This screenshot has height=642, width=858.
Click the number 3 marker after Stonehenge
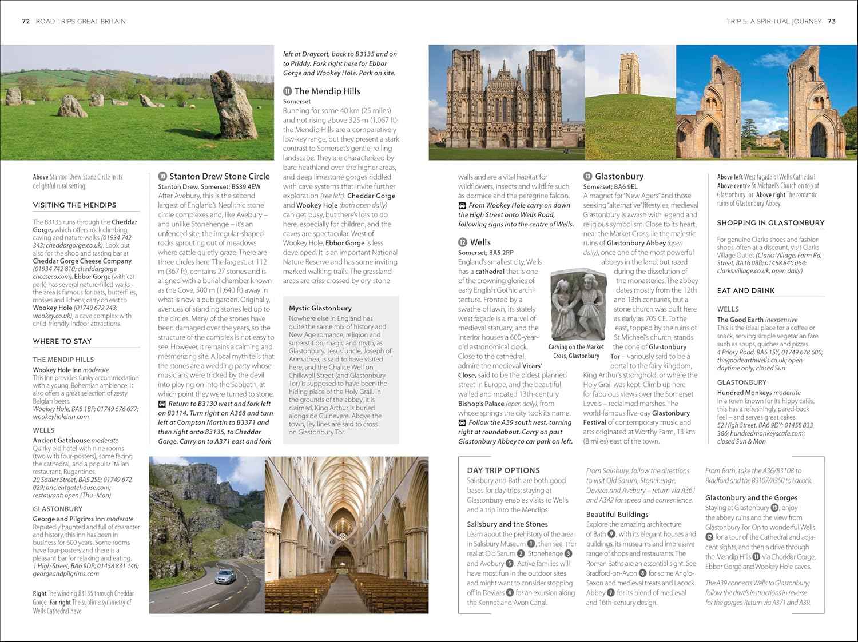pyautogui.click(x=569, y=553)
